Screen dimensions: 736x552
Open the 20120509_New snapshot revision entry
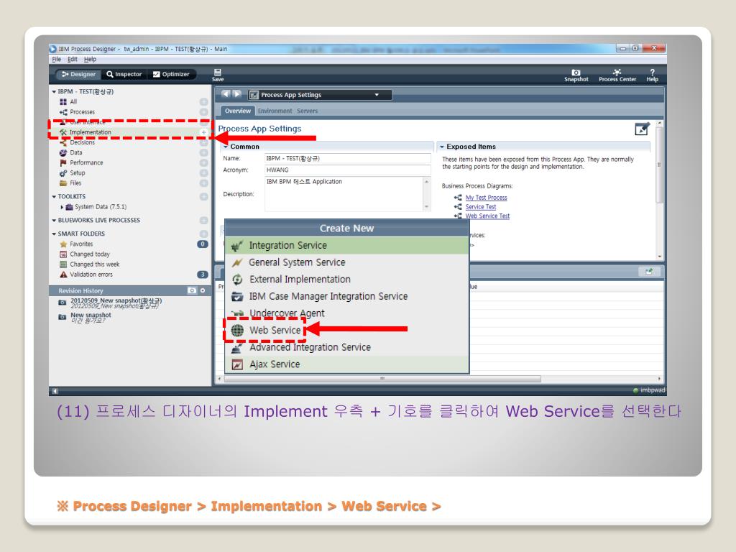pyautogui.click(x=116, y=303)
